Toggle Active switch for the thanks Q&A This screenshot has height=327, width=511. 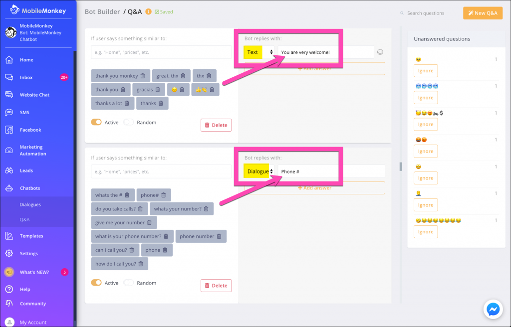coord(96,122)
